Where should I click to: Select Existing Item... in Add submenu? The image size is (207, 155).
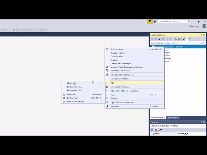[x=83, y=98]
